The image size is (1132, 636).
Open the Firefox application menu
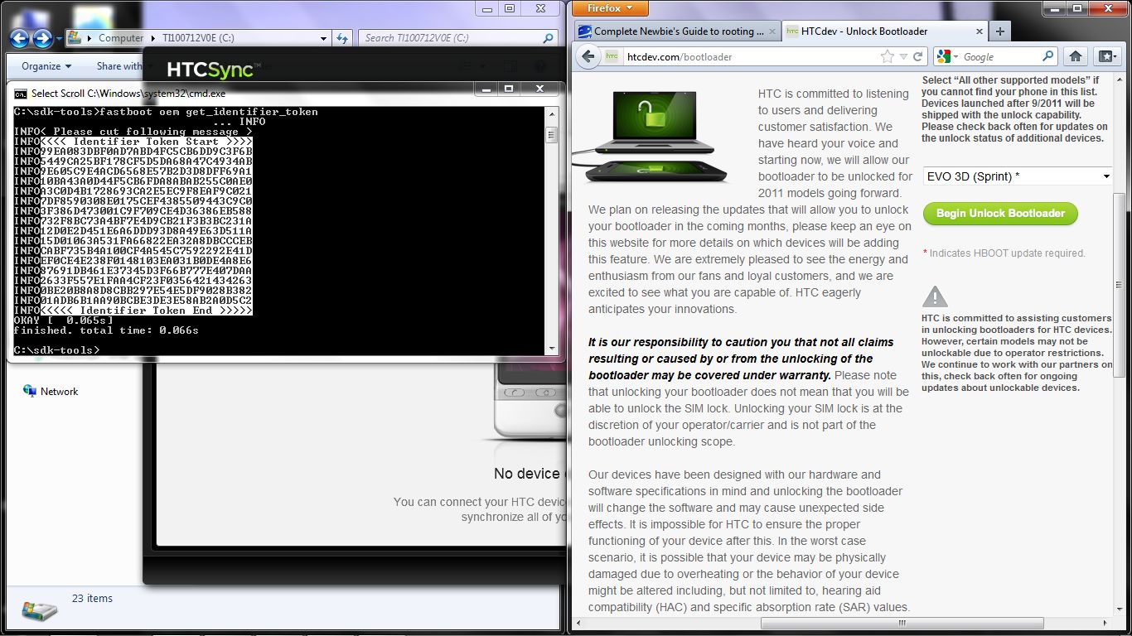[610, 8]
